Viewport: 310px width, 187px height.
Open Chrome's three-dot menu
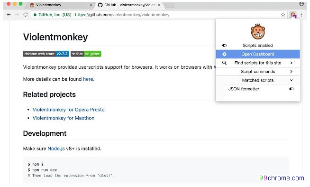[301, 15]
